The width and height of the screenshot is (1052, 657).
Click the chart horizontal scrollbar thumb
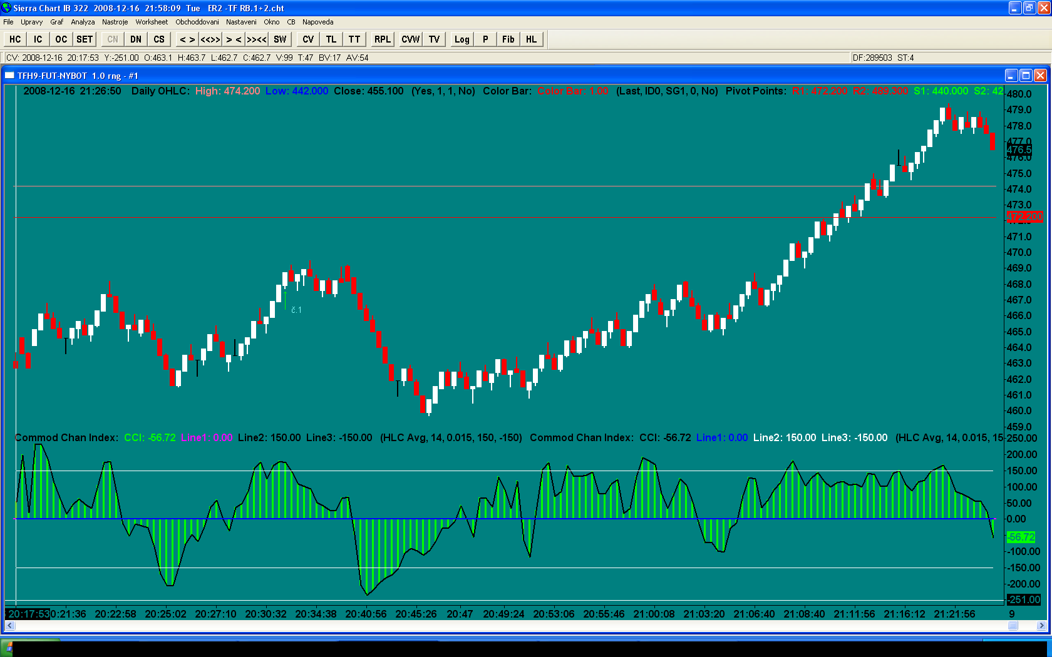(x=1013, y=626)
